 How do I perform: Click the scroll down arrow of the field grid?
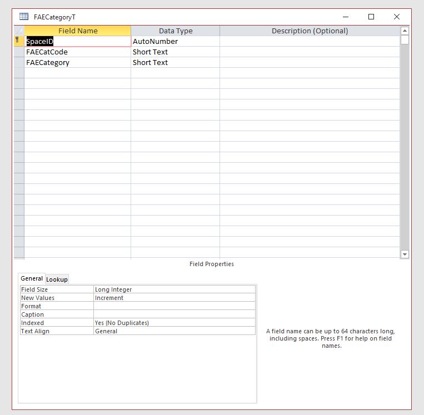[x=405, y=254]
